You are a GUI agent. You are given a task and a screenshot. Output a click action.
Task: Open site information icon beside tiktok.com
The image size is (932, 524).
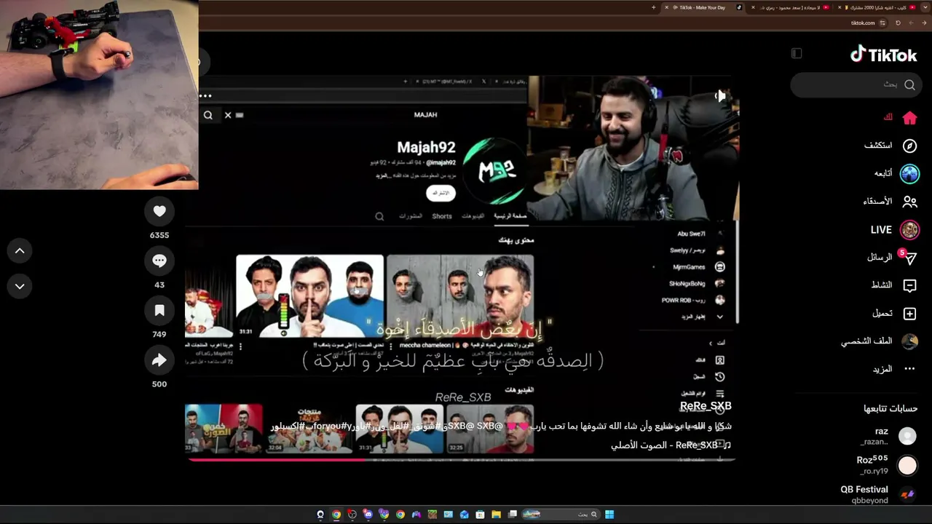tap(882, 23)
